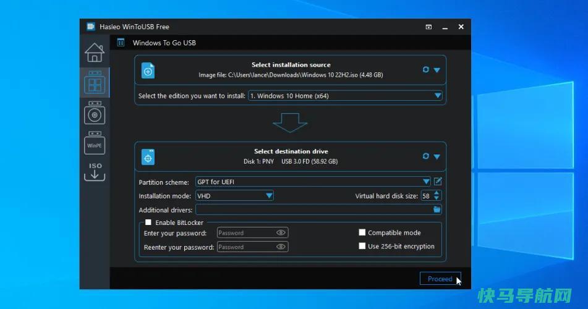Click the Disk 1: PNY USB 3.0 FD text

click(291, 162)
